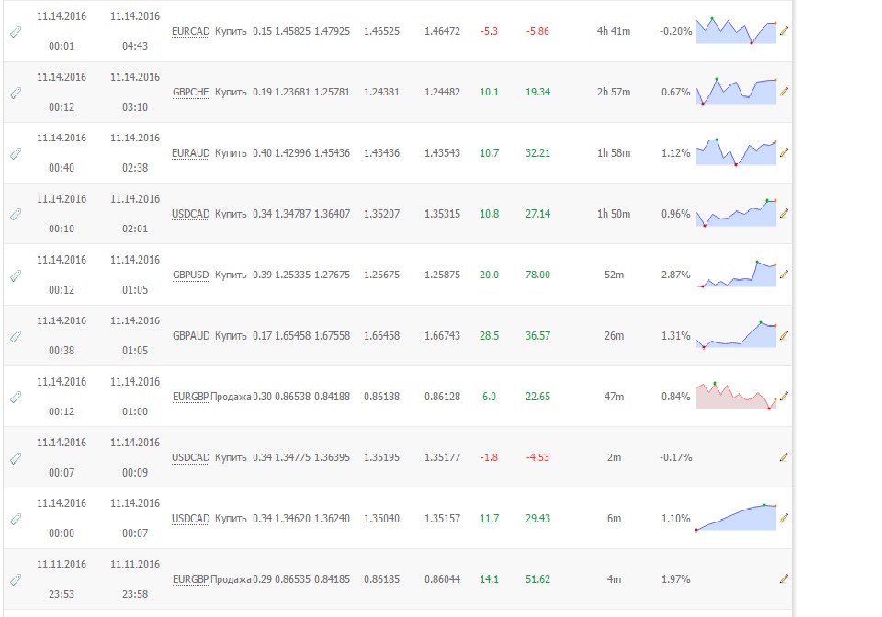The image size is (882, 617).
Task: Edit the 4m EURGBP trade via pencil icon
Action: 784,578
